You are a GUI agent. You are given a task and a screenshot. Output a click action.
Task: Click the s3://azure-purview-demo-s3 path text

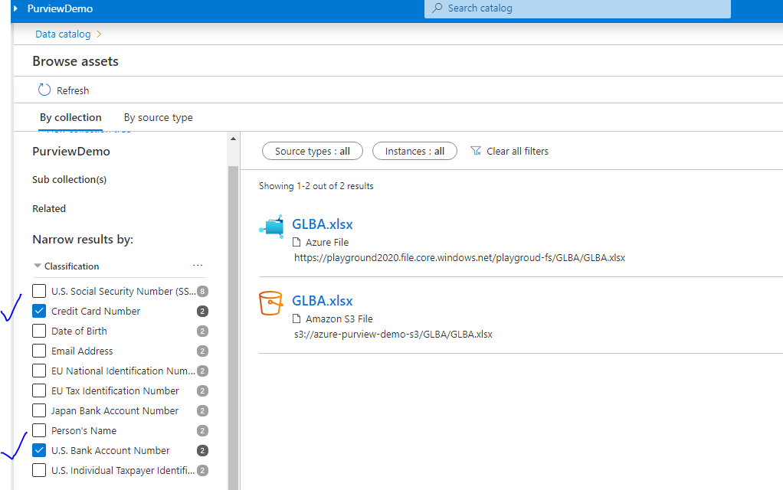(x=393, y=335)
